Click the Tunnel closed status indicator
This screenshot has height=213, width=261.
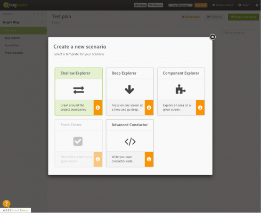tap(223, 5)
